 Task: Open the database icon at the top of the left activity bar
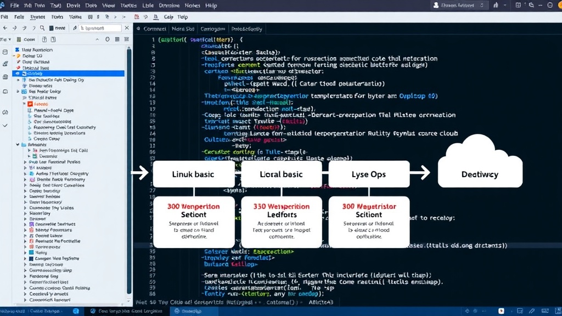[x=5, y=52]
